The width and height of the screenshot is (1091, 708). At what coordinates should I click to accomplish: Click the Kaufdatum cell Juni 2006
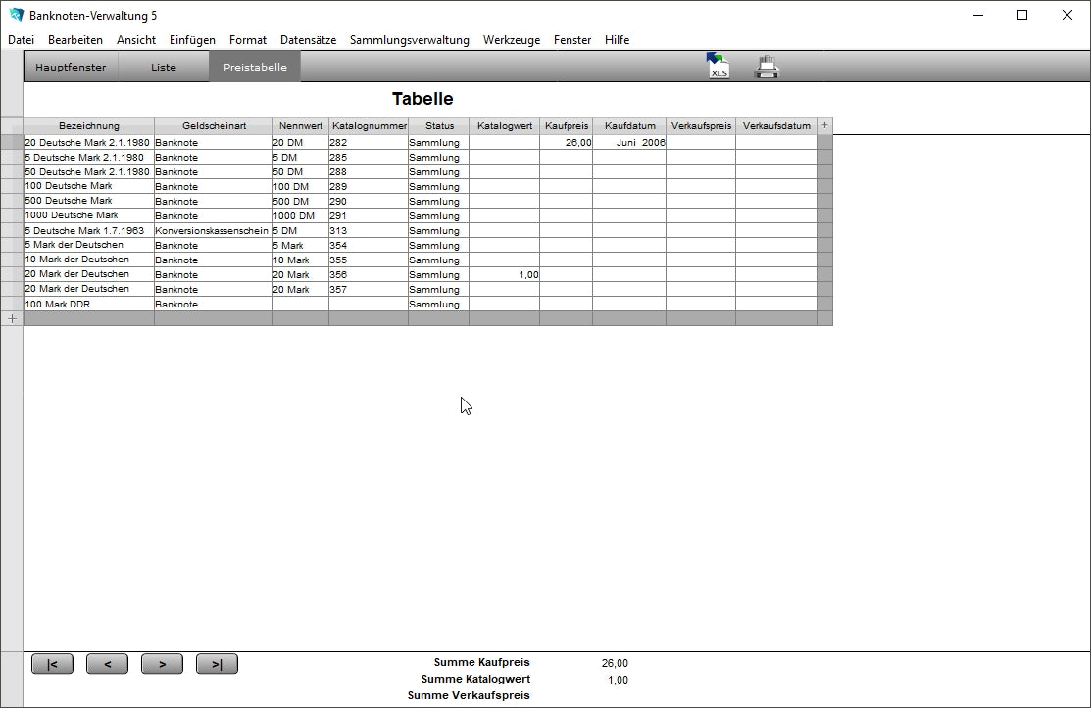[x=629, y=142]
